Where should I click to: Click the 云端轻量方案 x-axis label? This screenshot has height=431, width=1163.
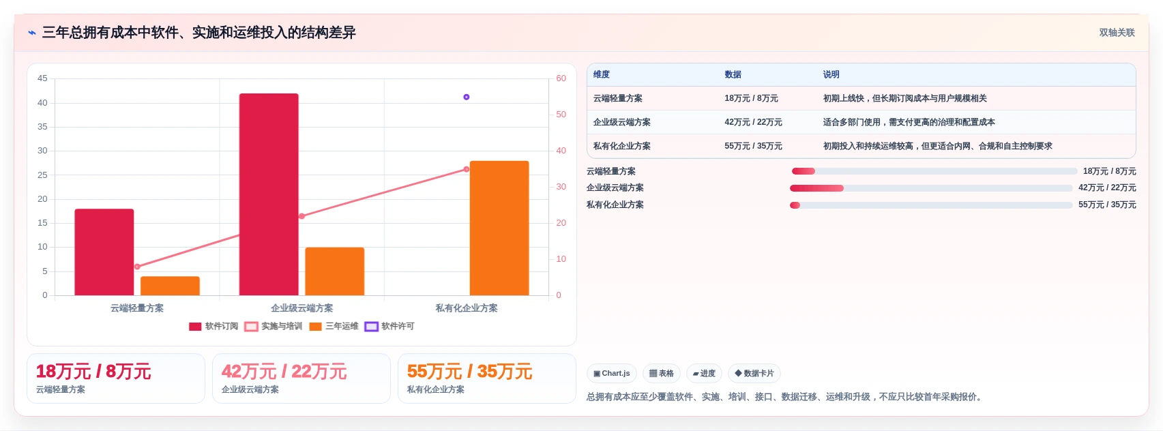[137, 308]
